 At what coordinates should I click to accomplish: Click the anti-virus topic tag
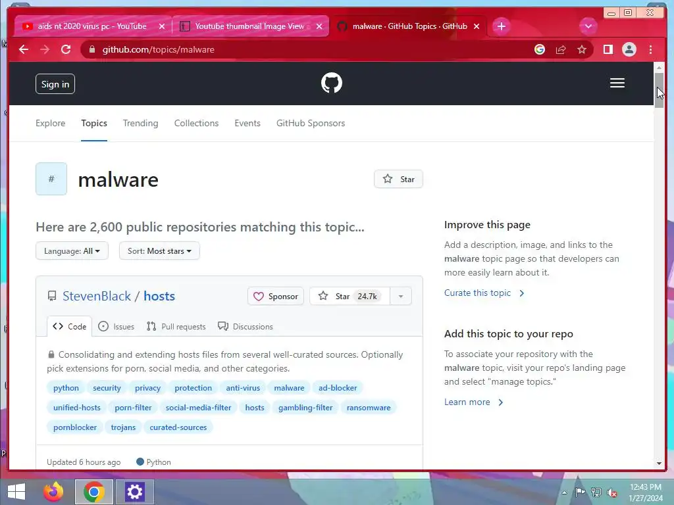click(x=244, y=388)
